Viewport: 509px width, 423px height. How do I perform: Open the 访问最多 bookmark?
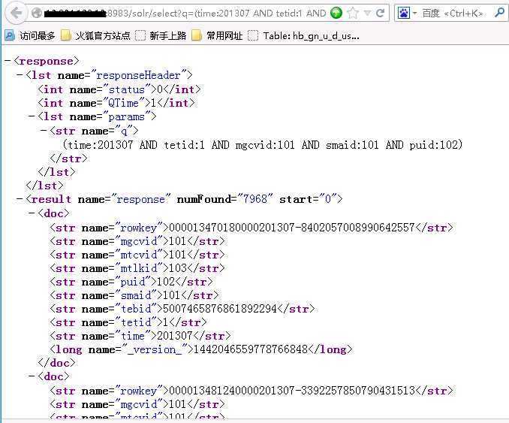click(30, 35)
